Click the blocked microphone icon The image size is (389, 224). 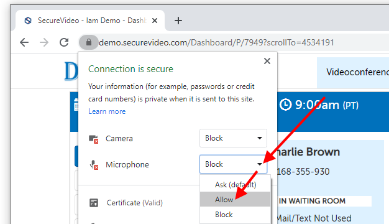94,165
